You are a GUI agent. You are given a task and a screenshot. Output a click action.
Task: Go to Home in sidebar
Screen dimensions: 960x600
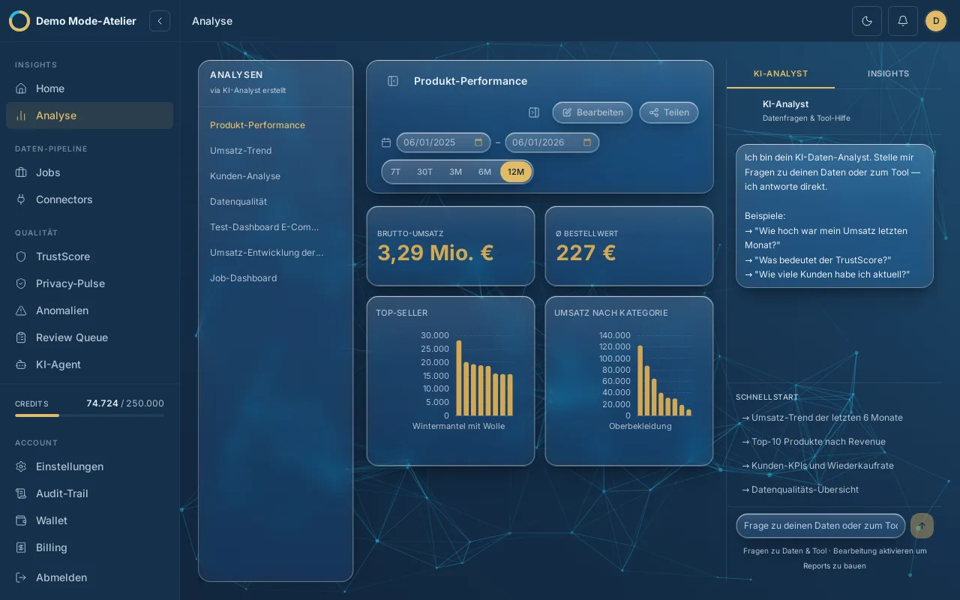(89, 88)
